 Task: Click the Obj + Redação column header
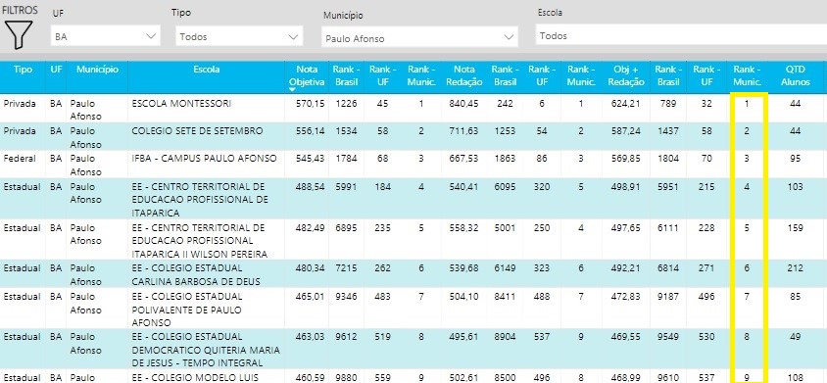(x=629, y=75)
